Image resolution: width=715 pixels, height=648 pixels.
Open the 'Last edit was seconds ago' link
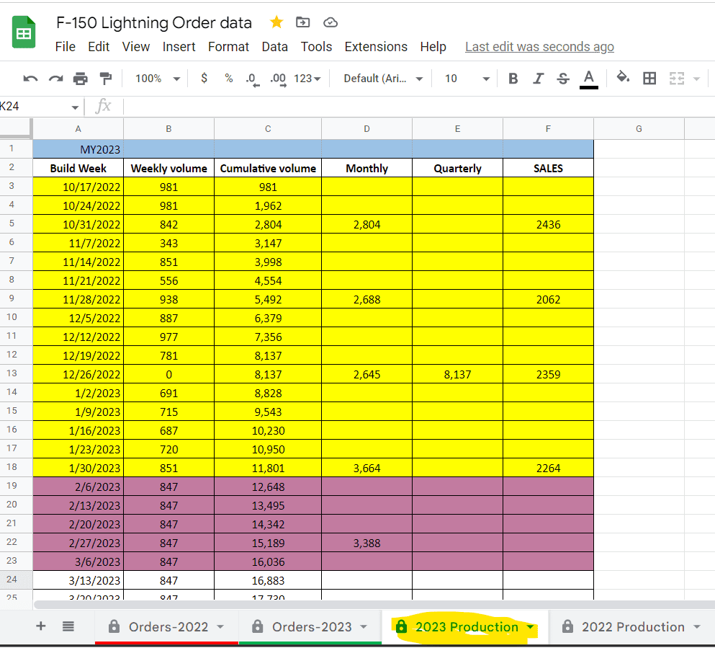tap(539, 47)
